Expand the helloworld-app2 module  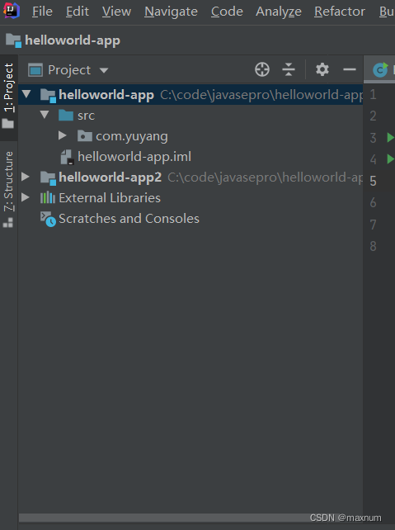[x=26, y=177]
